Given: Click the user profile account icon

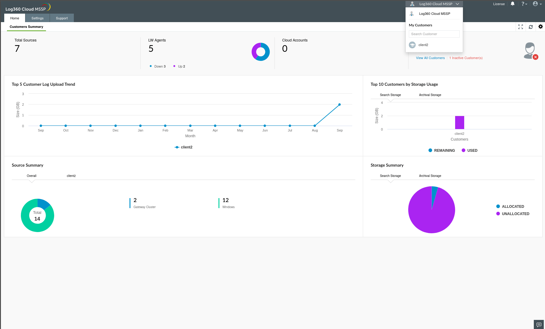Looking at the screenshot, I should 535,4.
